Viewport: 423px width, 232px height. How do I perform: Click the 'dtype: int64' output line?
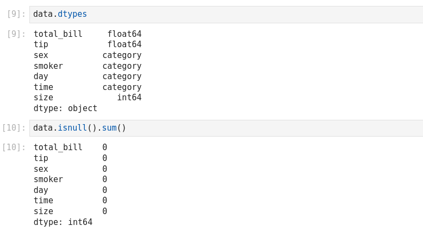click(63, 222)
